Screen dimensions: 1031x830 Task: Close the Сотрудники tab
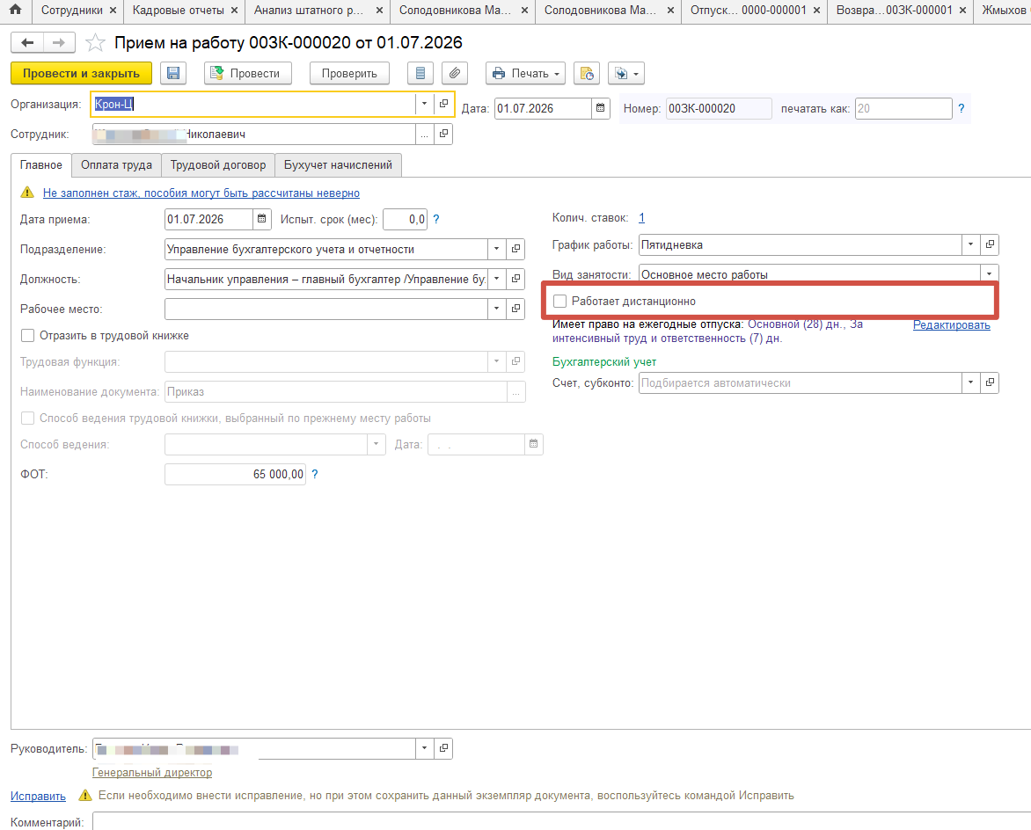(113, 11)
